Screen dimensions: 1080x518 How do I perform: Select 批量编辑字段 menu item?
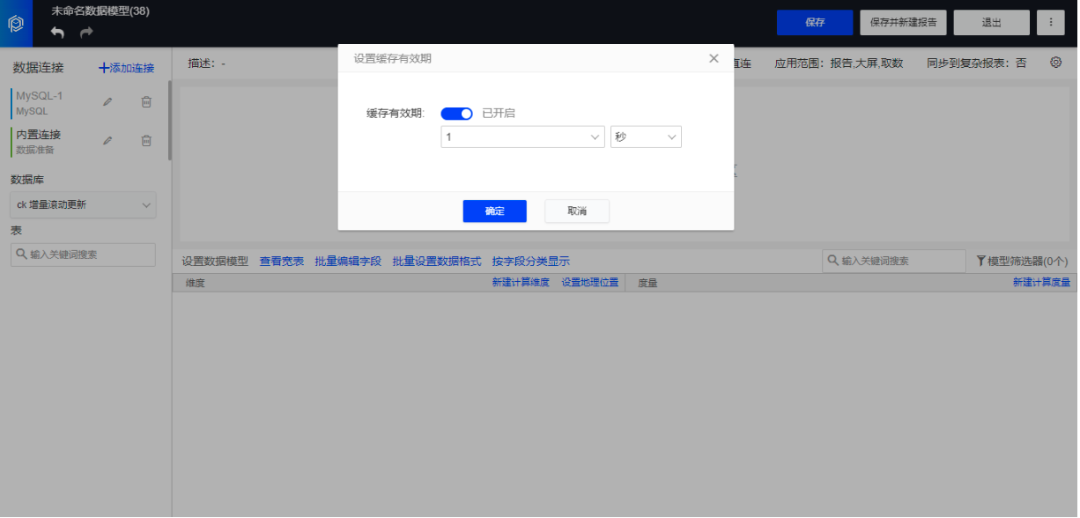coord(348,262)
